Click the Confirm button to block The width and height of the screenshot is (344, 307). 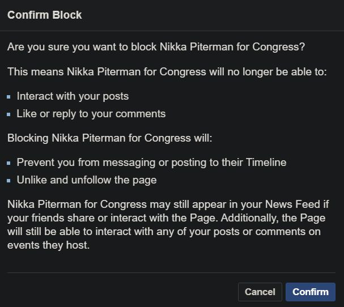(x=311, y=292)
